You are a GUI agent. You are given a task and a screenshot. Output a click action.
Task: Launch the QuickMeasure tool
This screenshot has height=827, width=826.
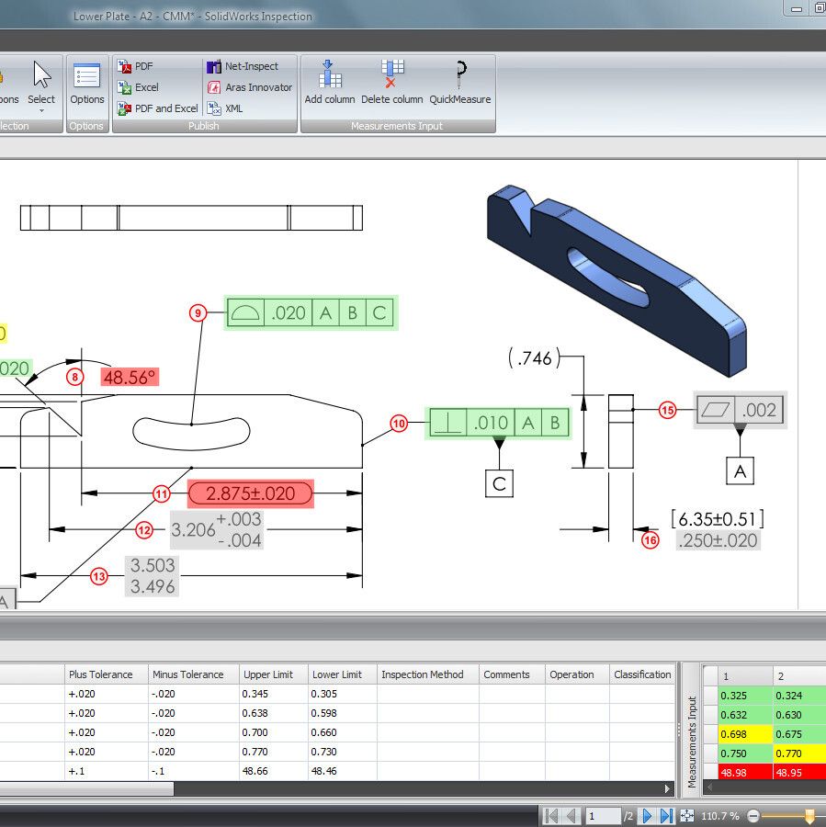459,82
